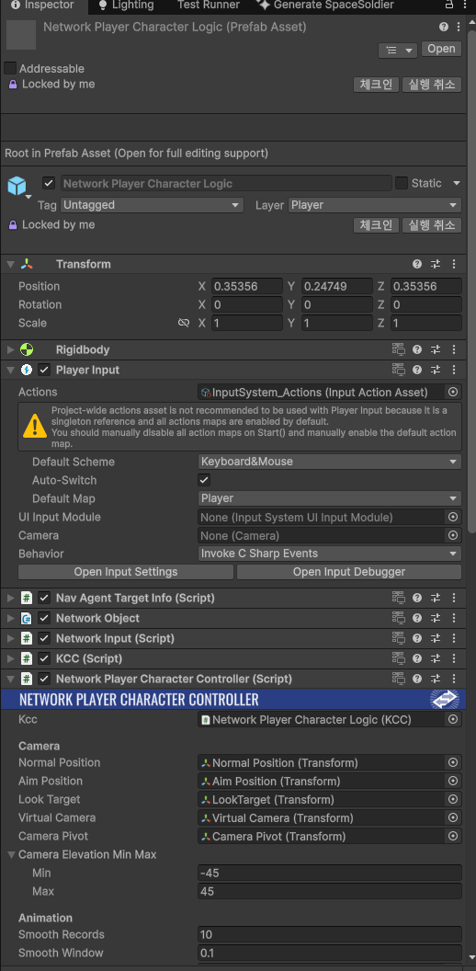
Task: Open Network Object help reference
Action: [417, 618]
